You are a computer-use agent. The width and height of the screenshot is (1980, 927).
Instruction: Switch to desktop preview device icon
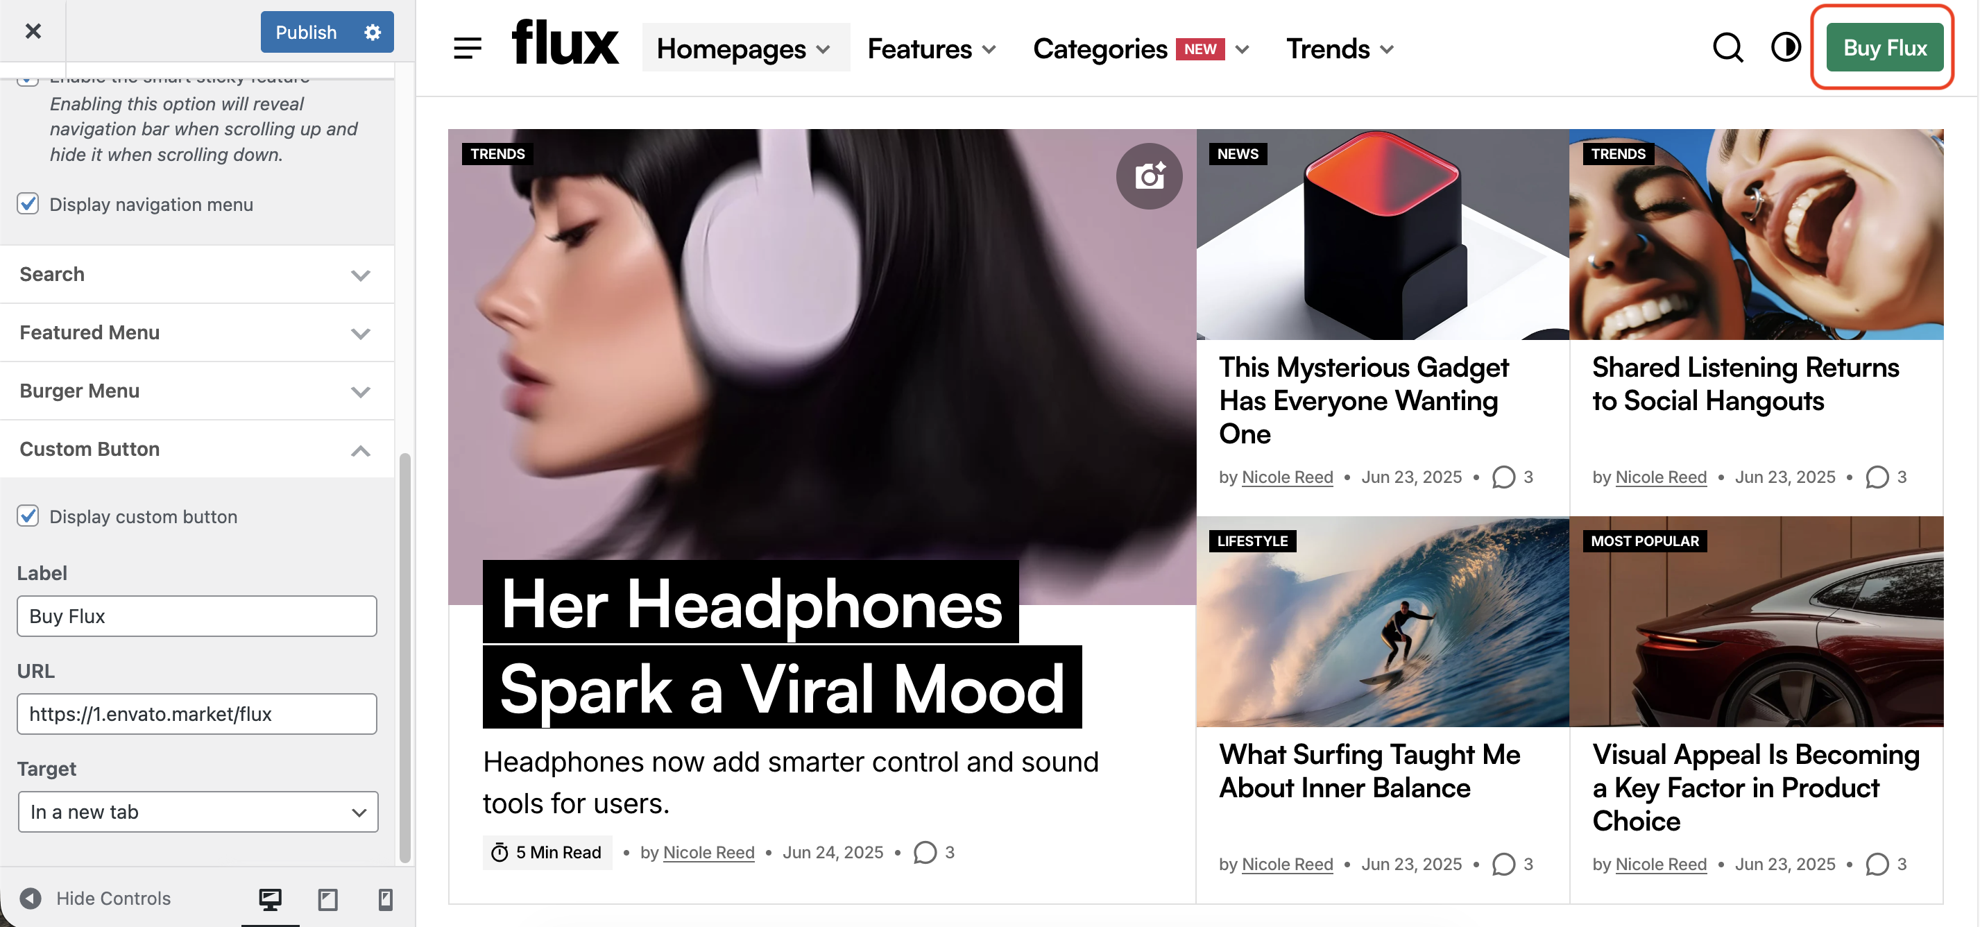point(270,899)
